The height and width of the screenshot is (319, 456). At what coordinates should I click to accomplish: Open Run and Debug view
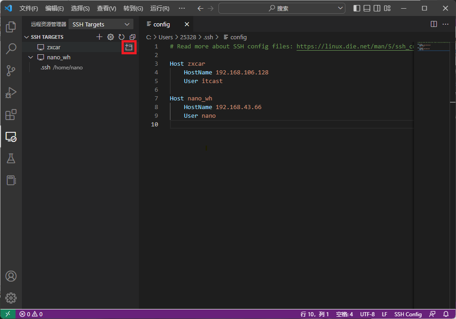click(x=11, y=93)
